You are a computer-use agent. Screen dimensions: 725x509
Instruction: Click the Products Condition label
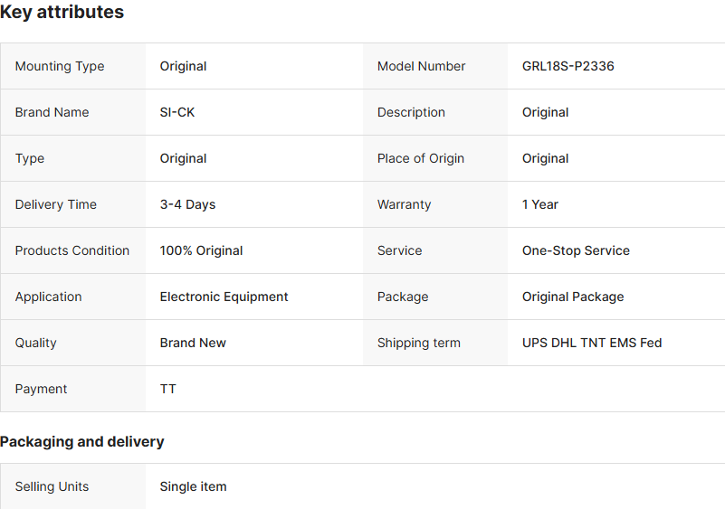72,250
